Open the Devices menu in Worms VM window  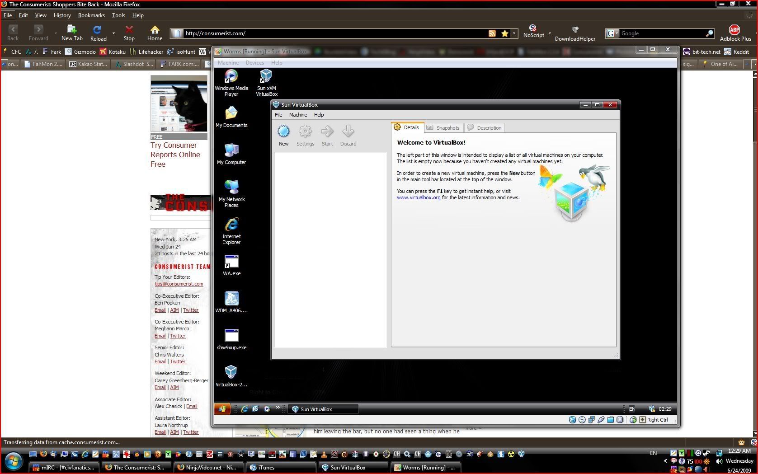tap(254, 63)
